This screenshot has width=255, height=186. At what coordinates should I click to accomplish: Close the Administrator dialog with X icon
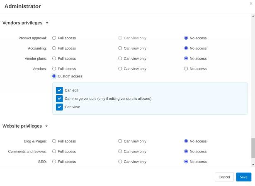pos(251,3)
